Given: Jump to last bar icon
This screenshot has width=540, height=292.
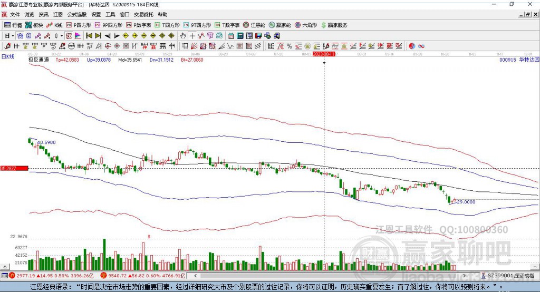Looking at the screenshot, I should click(x=98, y=36).
